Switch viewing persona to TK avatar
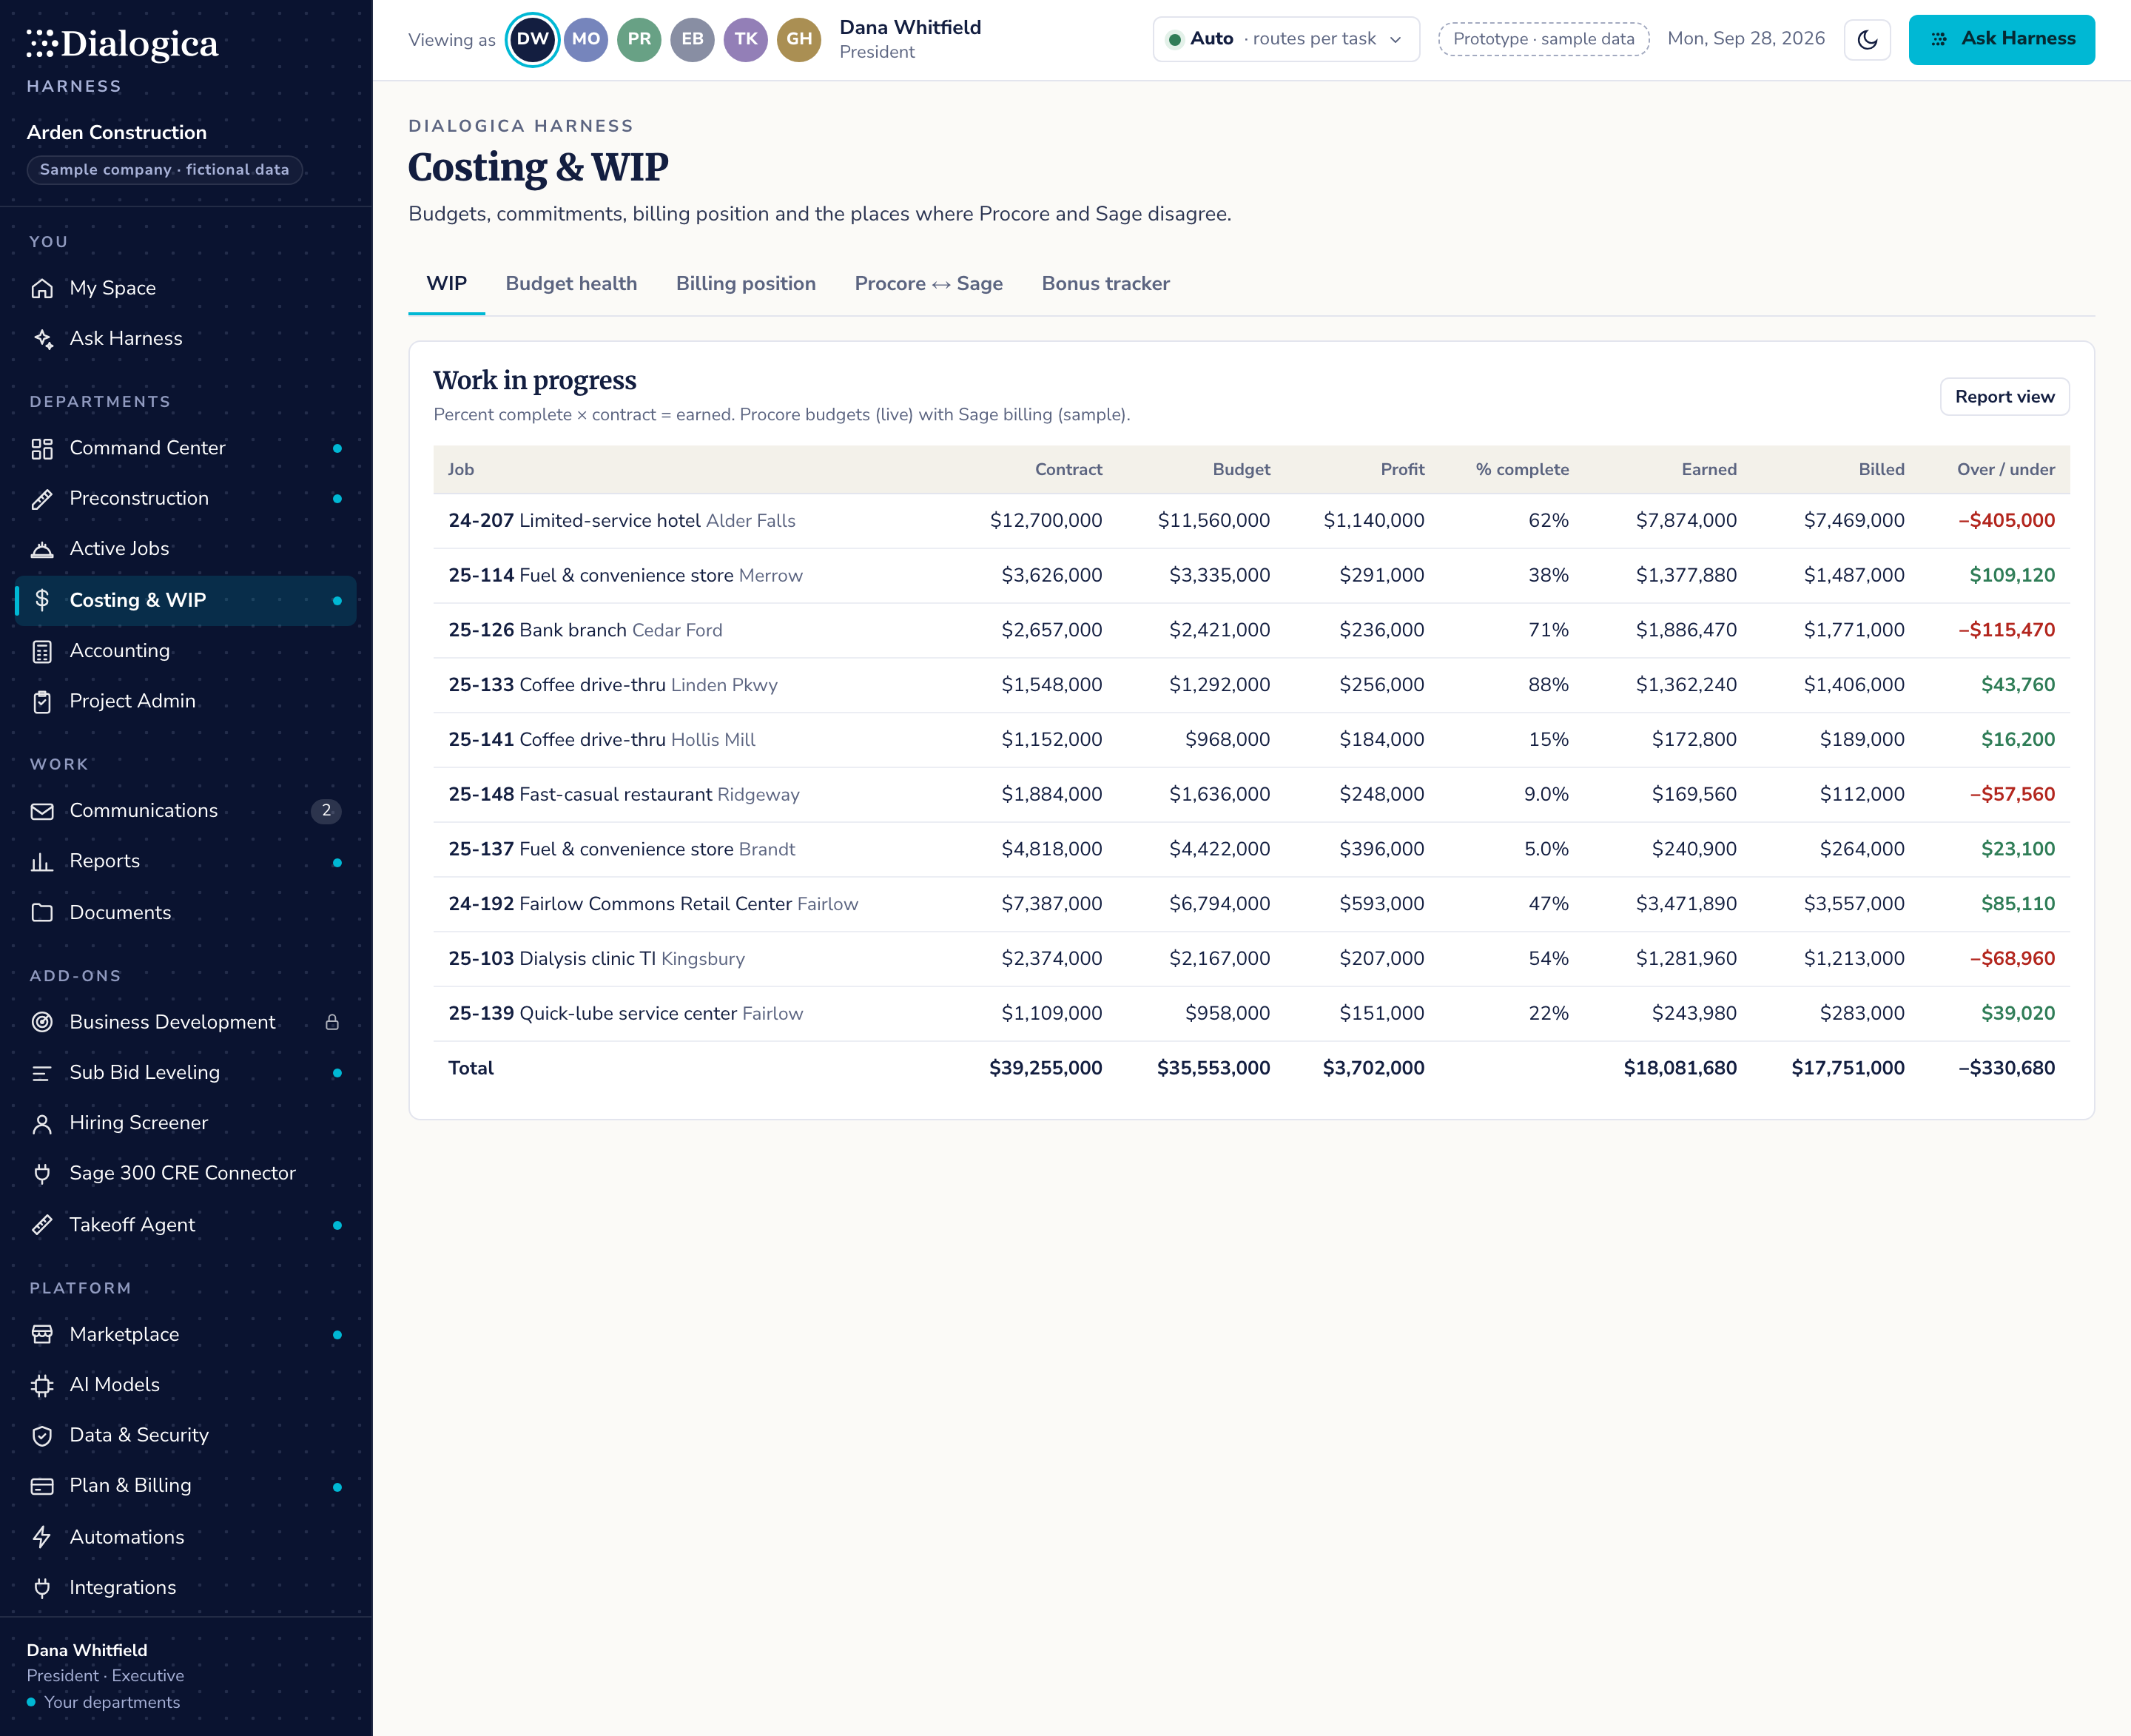2131x1736 pixels. pyautogui.click(x=746, y=40)
